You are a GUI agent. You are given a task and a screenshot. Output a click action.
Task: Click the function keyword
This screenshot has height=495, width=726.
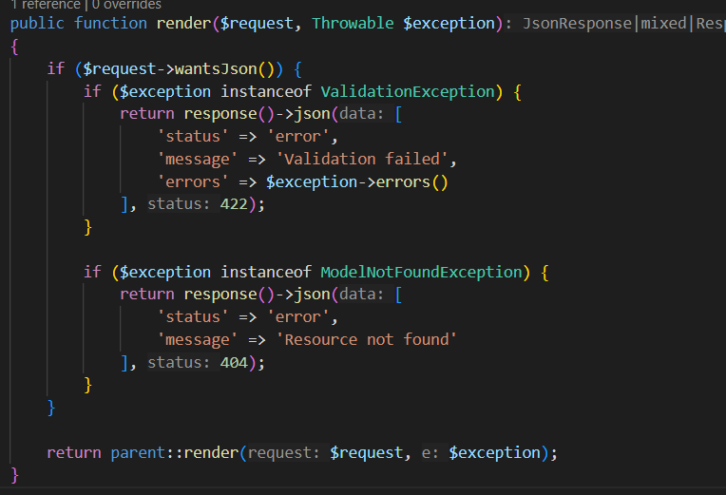pyautogui.click(x=110, y=23)
